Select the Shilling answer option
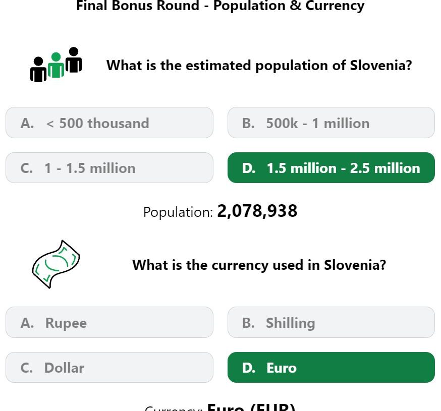 pos(331,322)
